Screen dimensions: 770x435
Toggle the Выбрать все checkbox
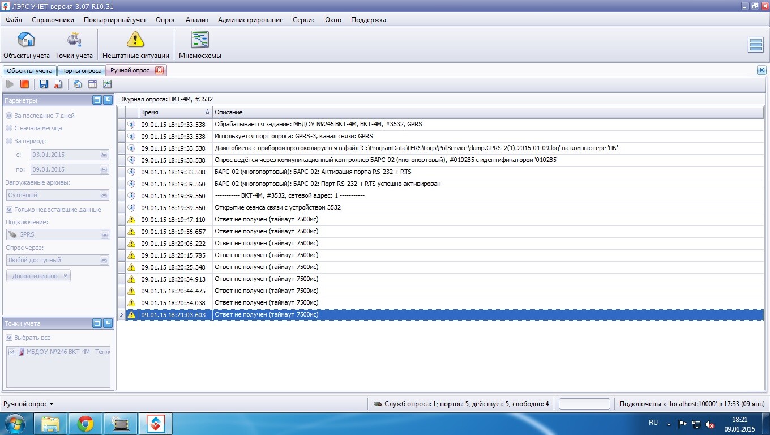coord(9,338)
